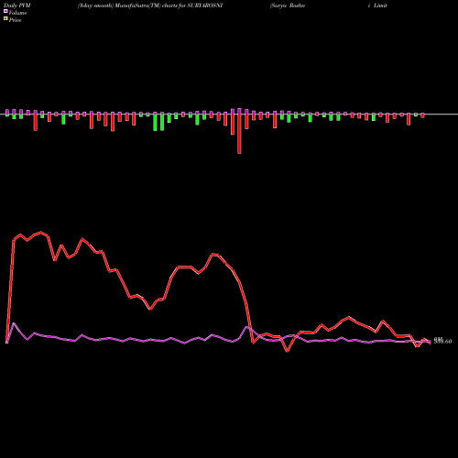Click the magenta Volume legend swatch

click(x=5, y=12)
